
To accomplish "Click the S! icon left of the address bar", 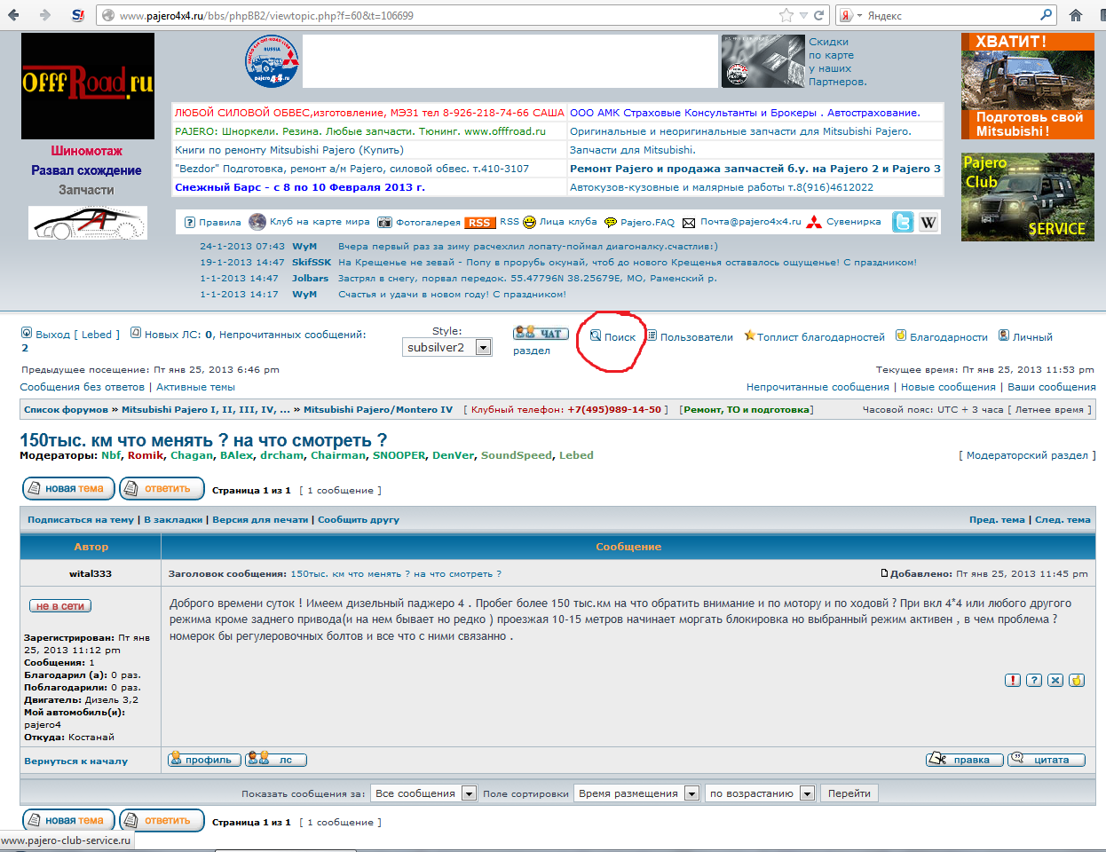I will [x=78, y=15].
